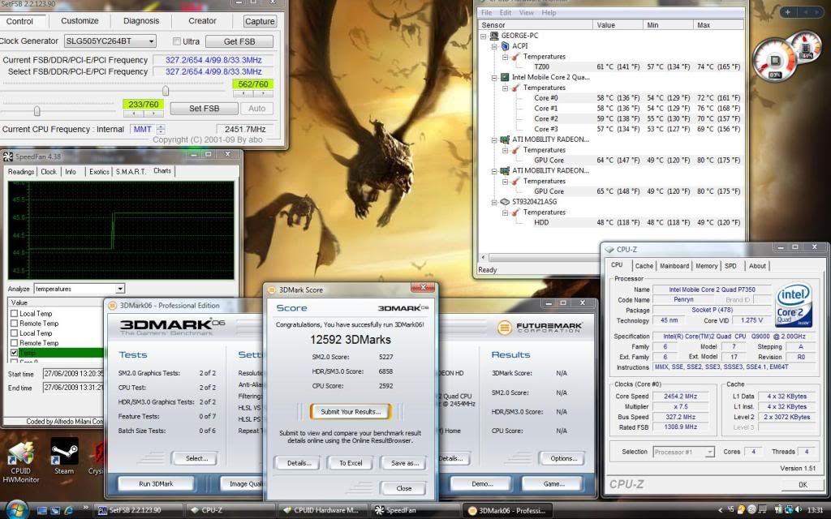Click the Start time field in SpeedFan
The width and height of the screenshot is (831, 519).
point(73,373)
